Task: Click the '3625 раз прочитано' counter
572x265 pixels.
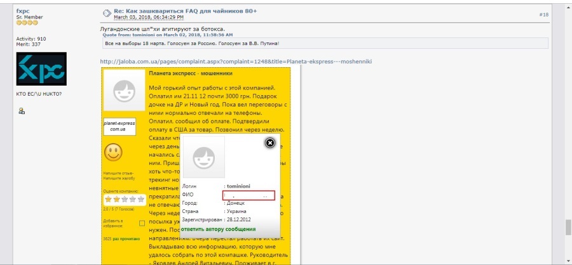Action: pyautogui.click(x=121, y=239)
